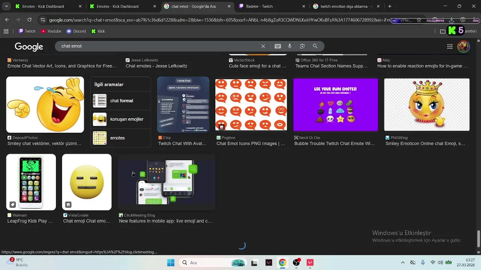Open the Kick bookmark
481x270 pixels.
pyautogui.click(x=98, y=31)
